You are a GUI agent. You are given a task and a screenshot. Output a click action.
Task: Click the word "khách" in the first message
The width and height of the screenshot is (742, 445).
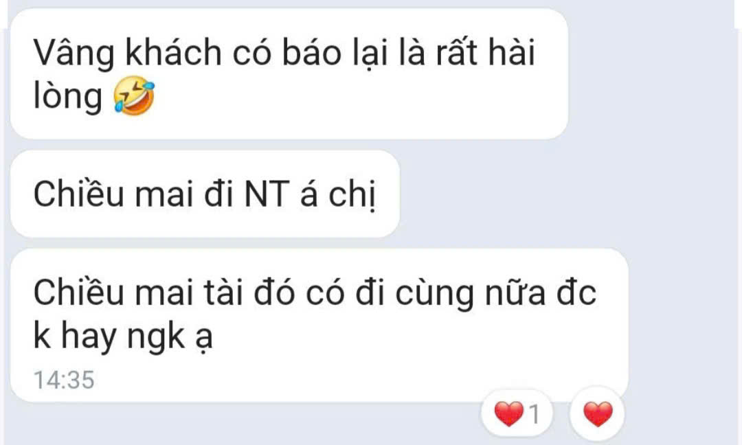coord(173,51)
